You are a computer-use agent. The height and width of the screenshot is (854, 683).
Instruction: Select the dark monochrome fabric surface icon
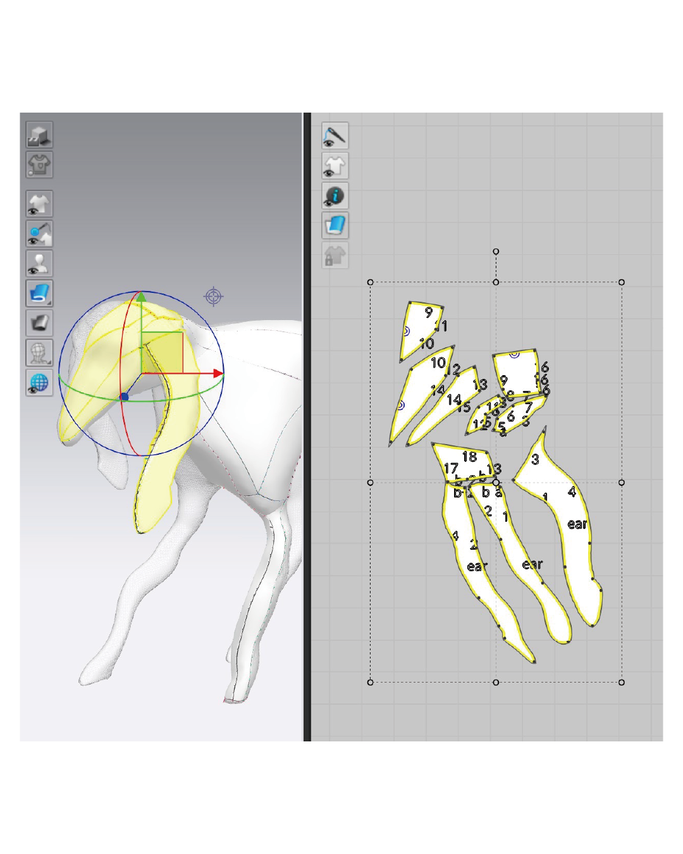tap(39, 323)
